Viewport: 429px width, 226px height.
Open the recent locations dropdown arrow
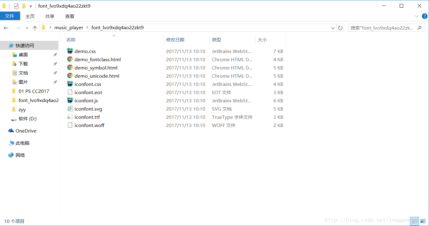27,28
